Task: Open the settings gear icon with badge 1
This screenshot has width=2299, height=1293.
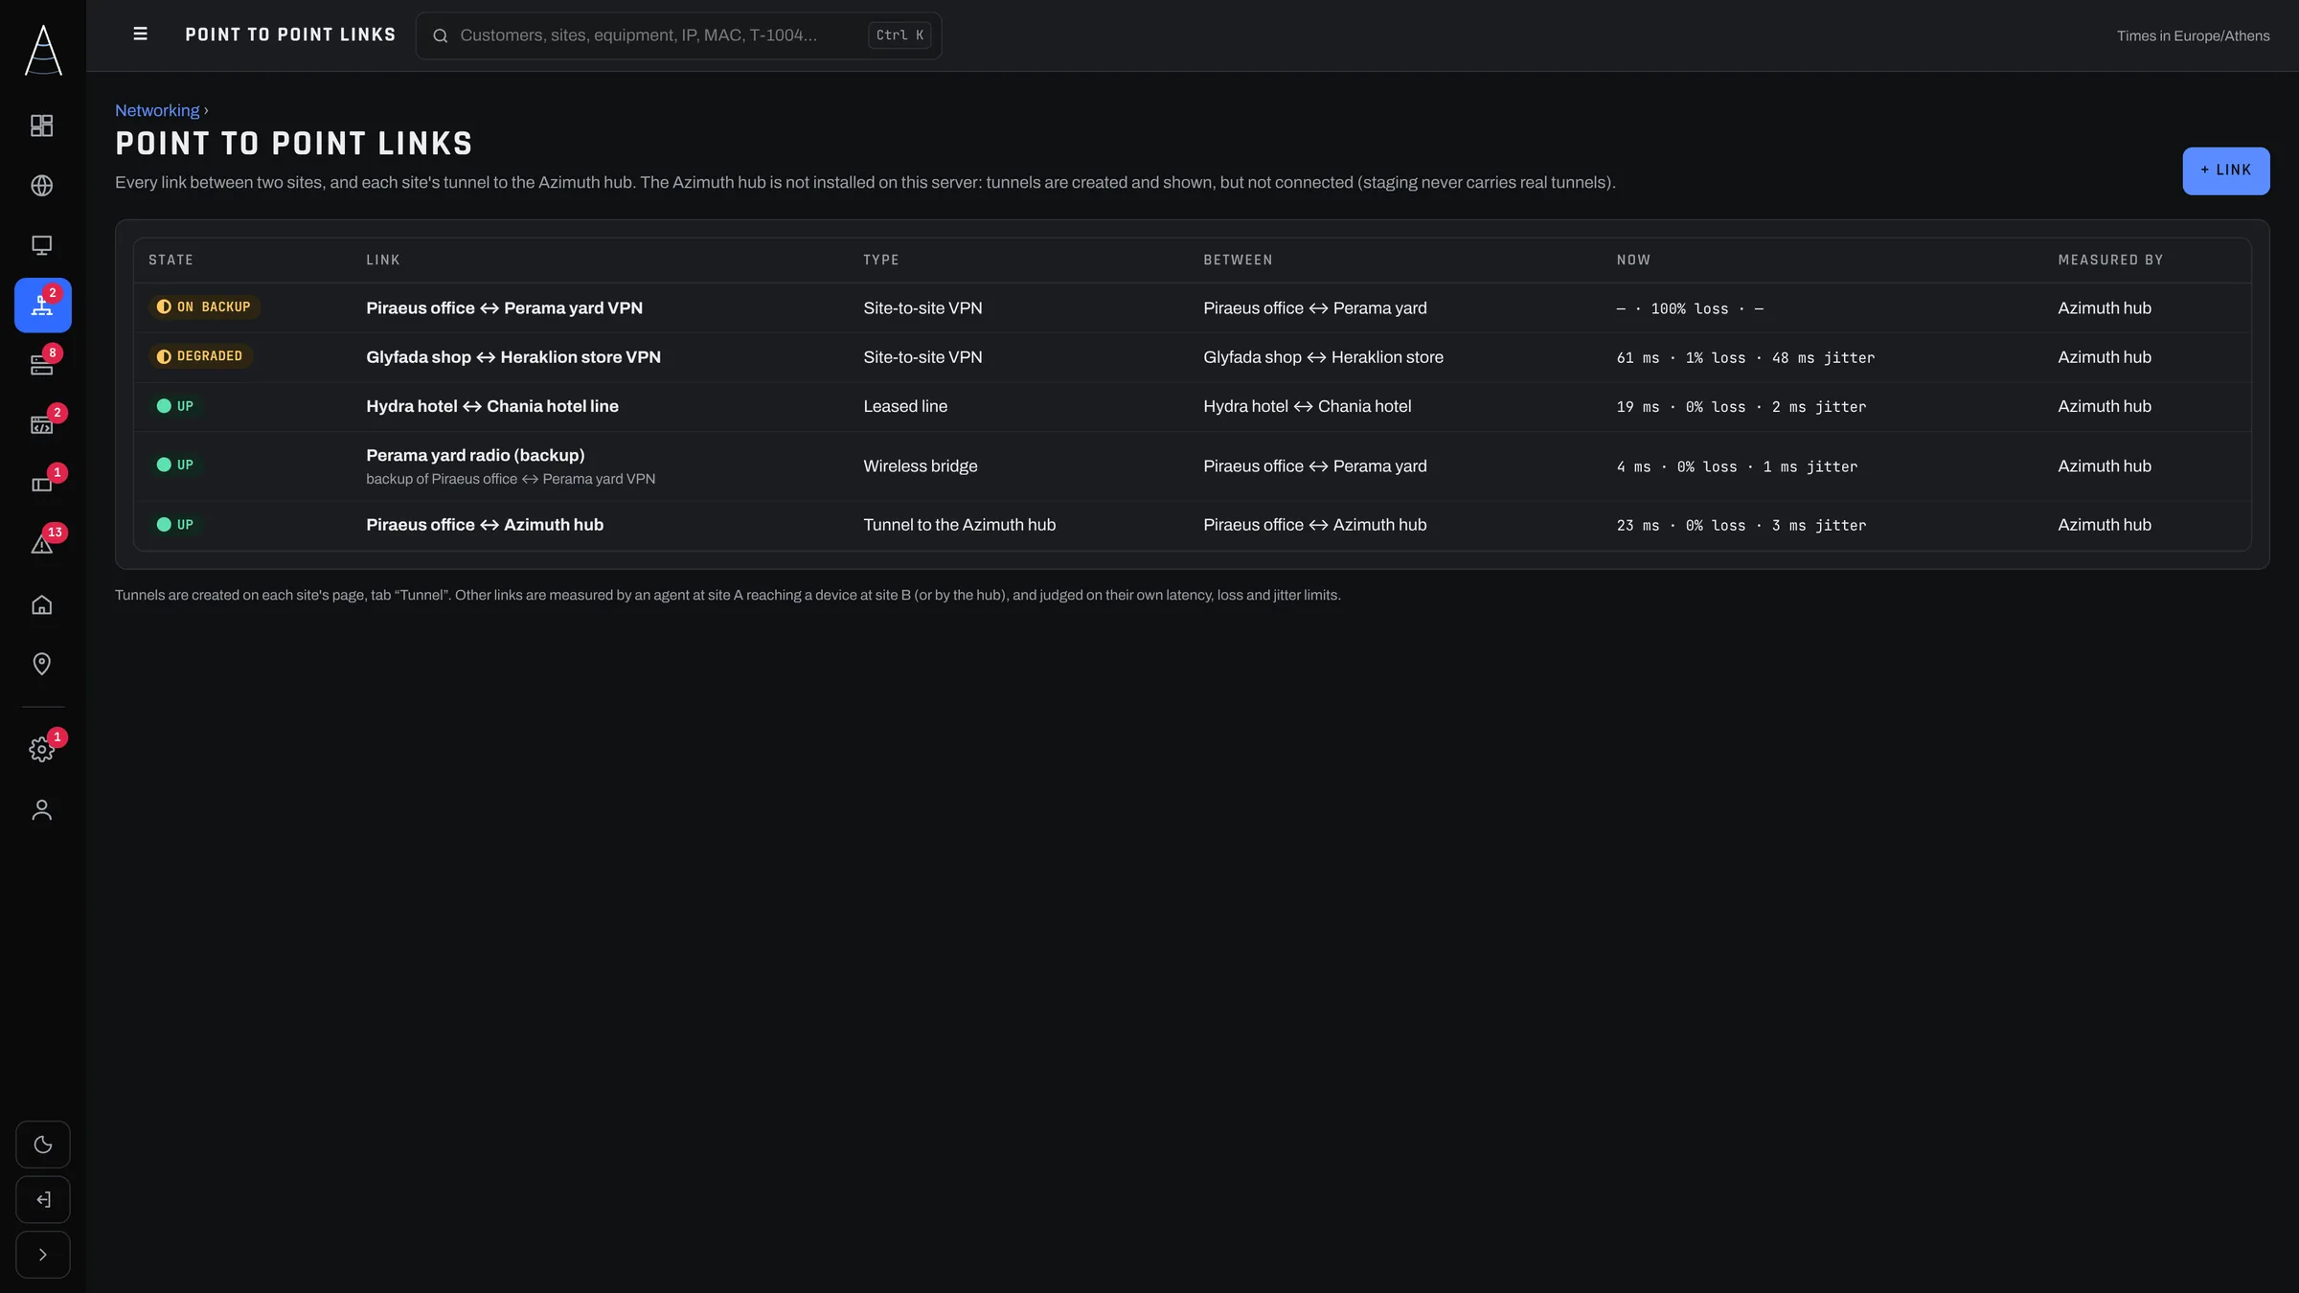Action: click(x=42, y=750)
